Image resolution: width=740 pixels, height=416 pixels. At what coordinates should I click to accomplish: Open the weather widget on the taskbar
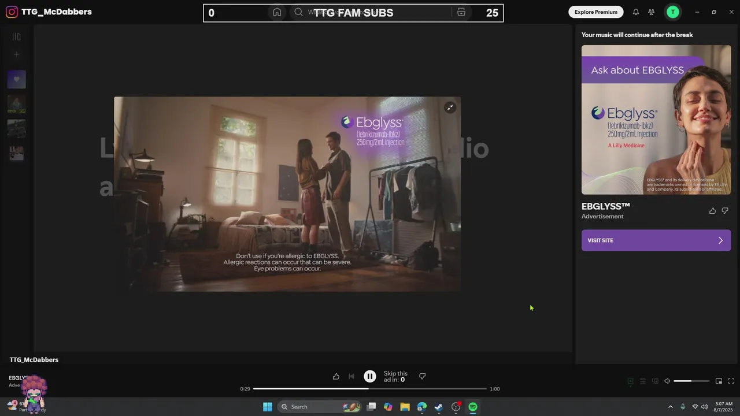pos(26,406)
